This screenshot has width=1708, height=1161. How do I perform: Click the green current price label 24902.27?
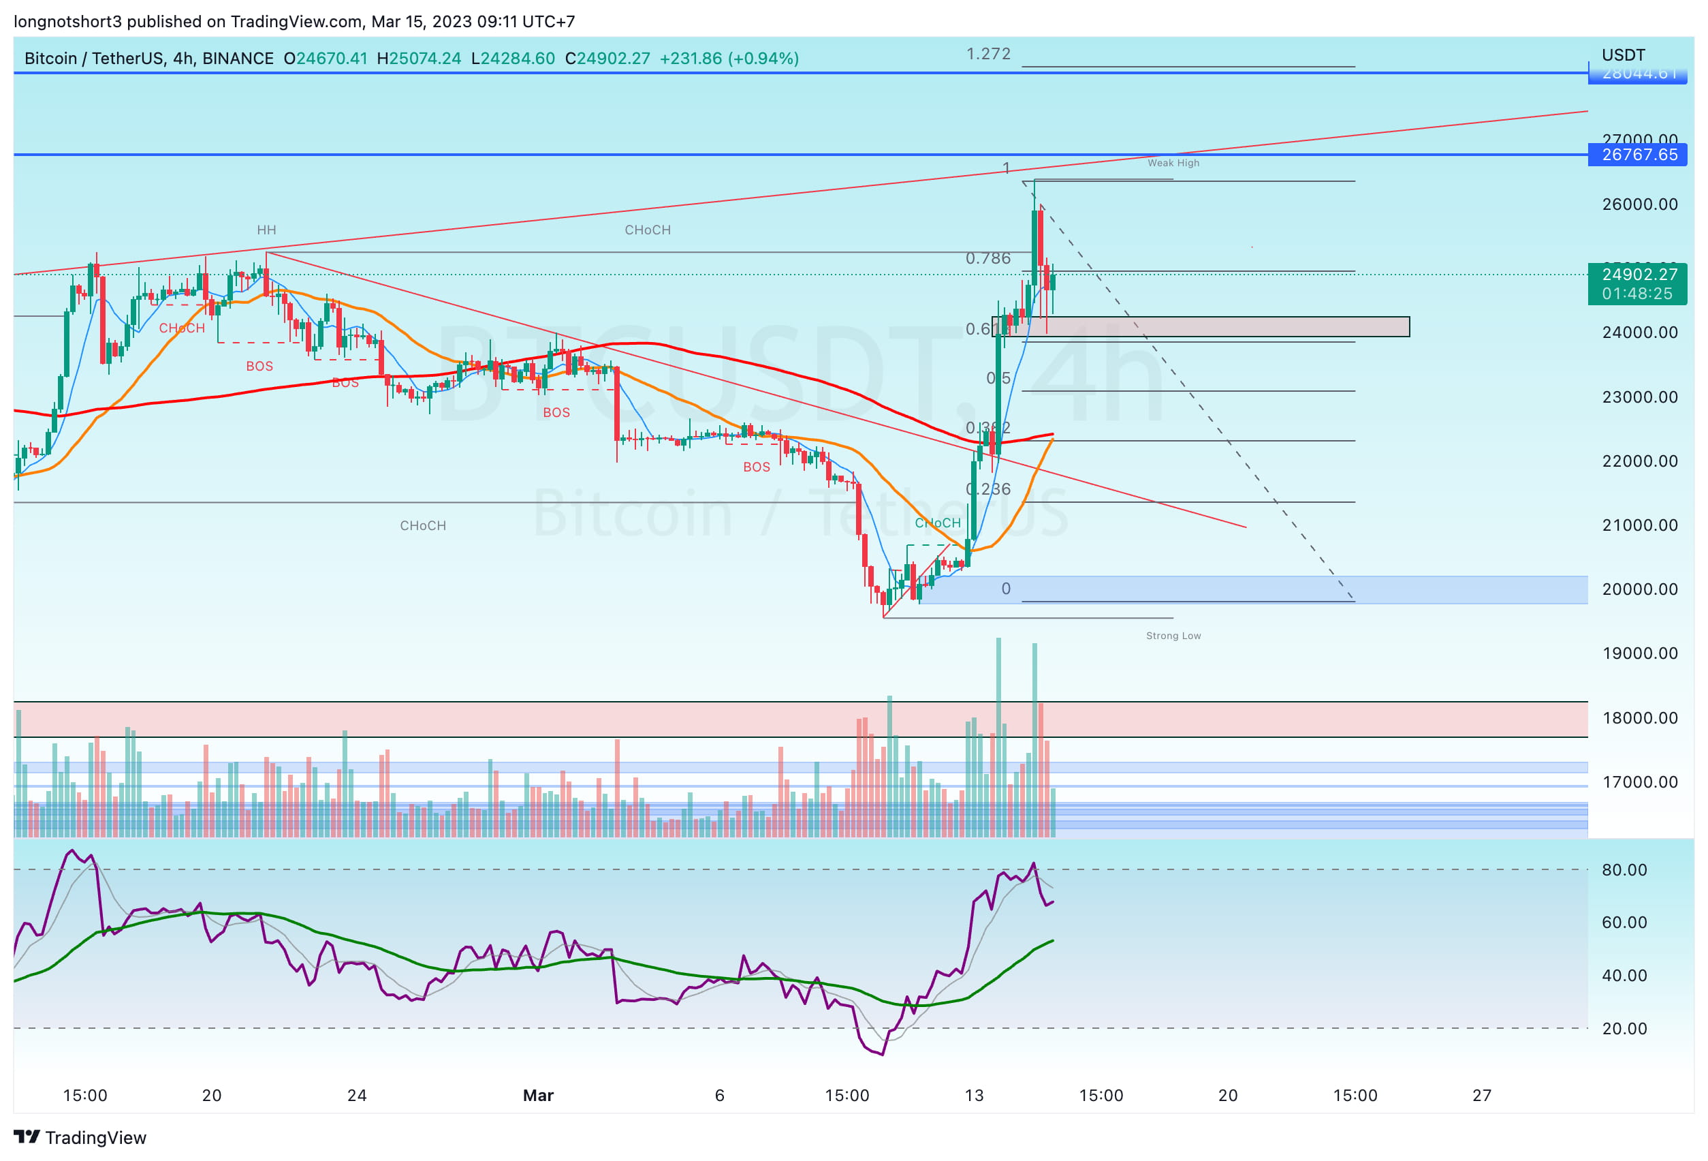pos(1640,275)
